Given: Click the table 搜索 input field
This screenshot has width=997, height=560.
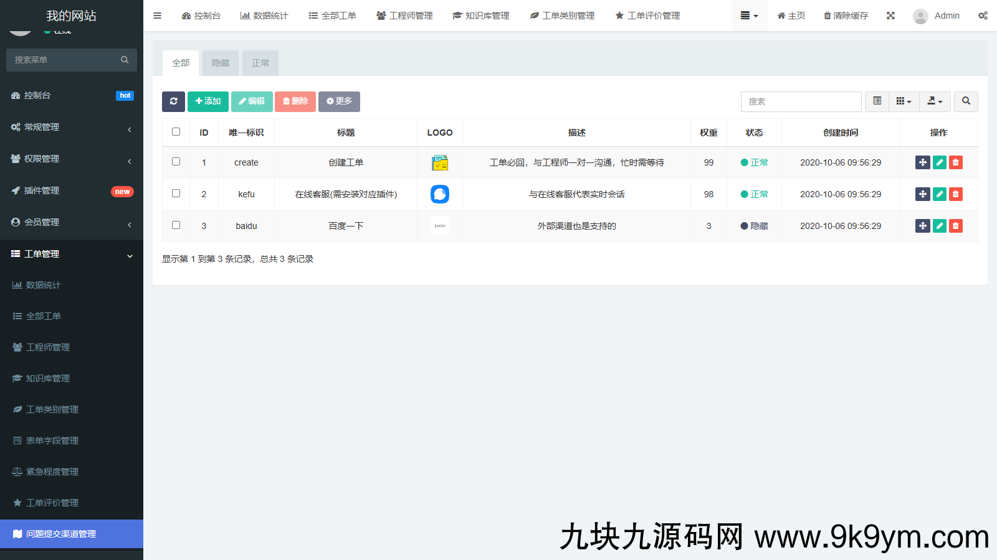Looking at the screenshot, I should point(801,101).
